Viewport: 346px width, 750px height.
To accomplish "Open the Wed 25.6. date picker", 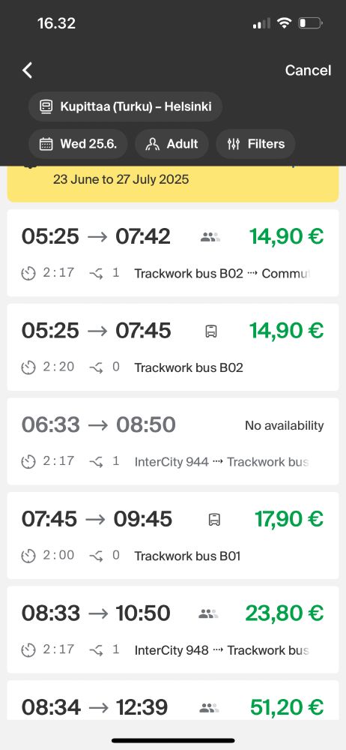I will coord(78,144).
